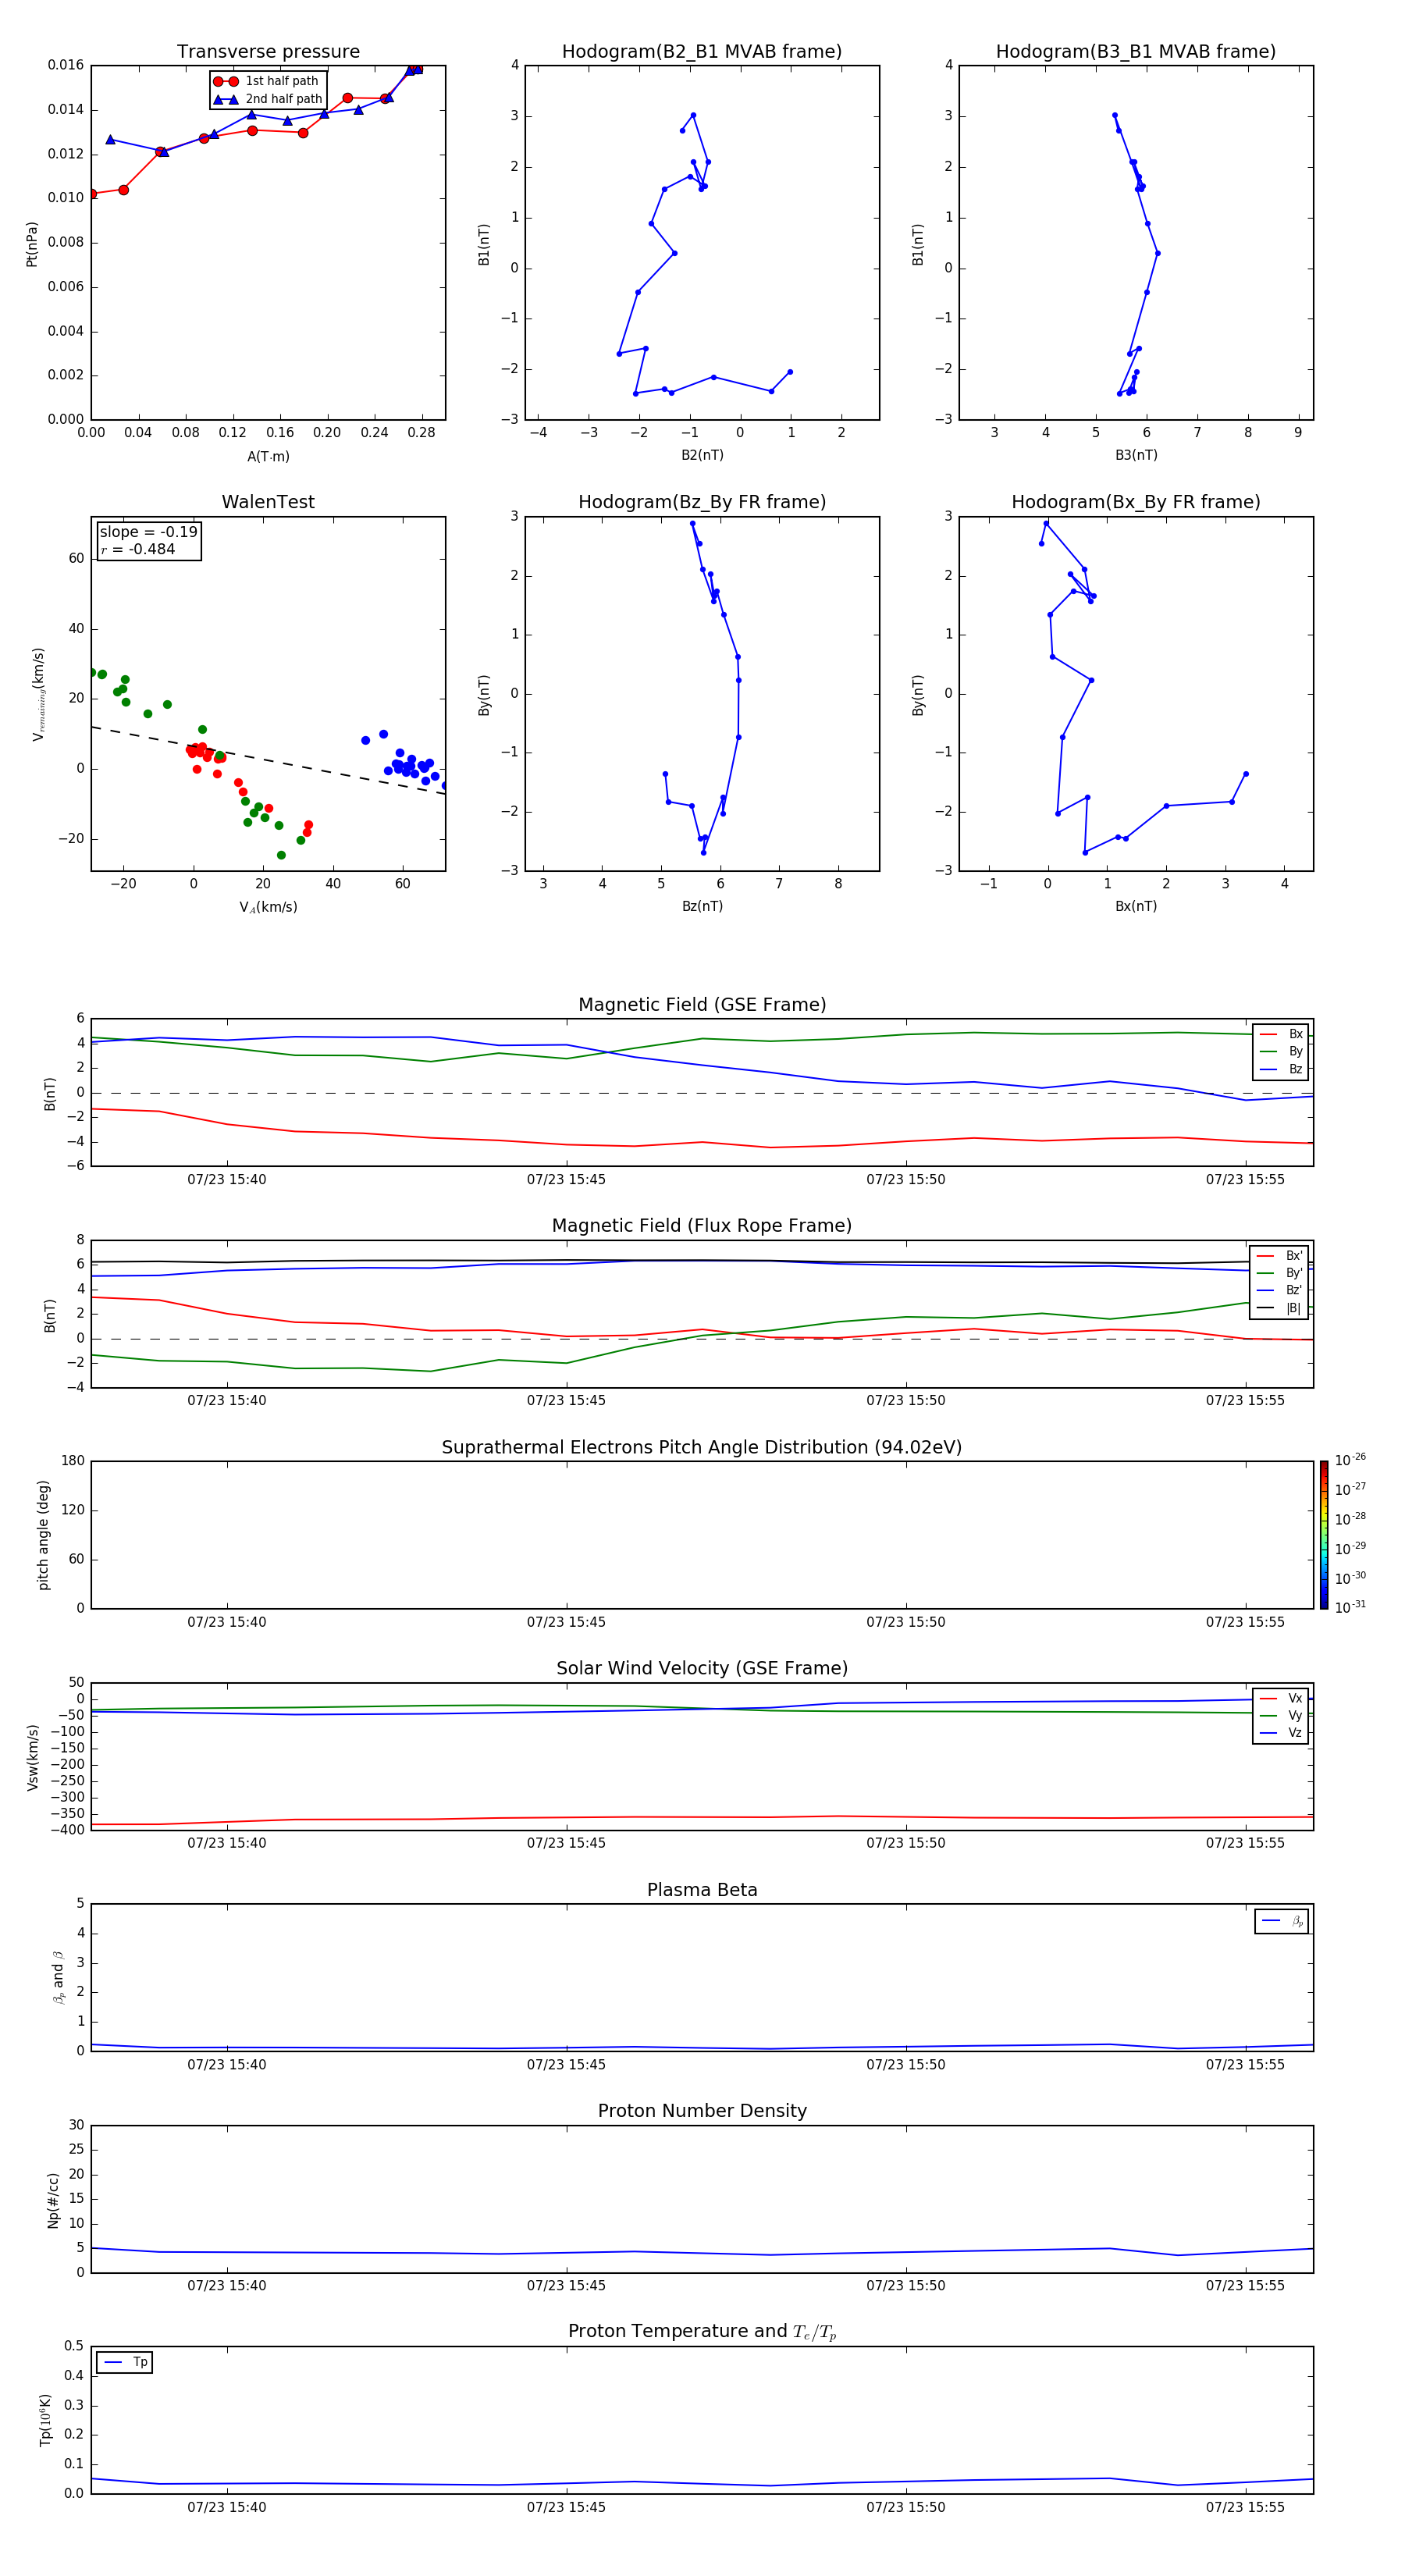Click the V_remaining(km/s) y-axis label

(x=38, y=694)
